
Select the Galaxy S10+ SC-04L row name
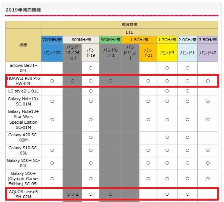coord(23,163)
